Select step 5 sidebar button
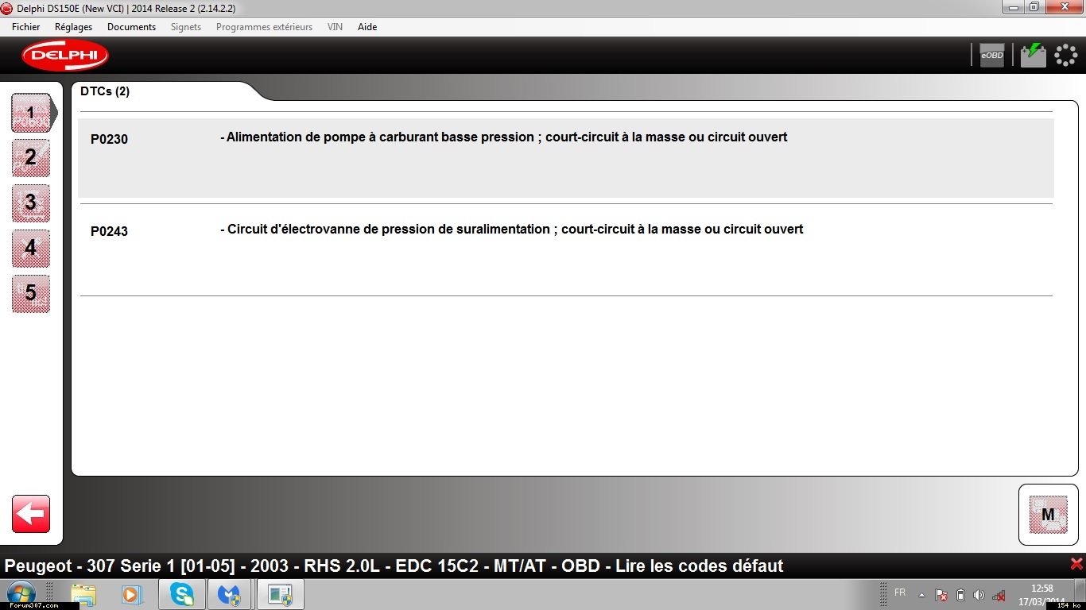Viewport: 1086px width, 610px height. [x=31, y=294]
